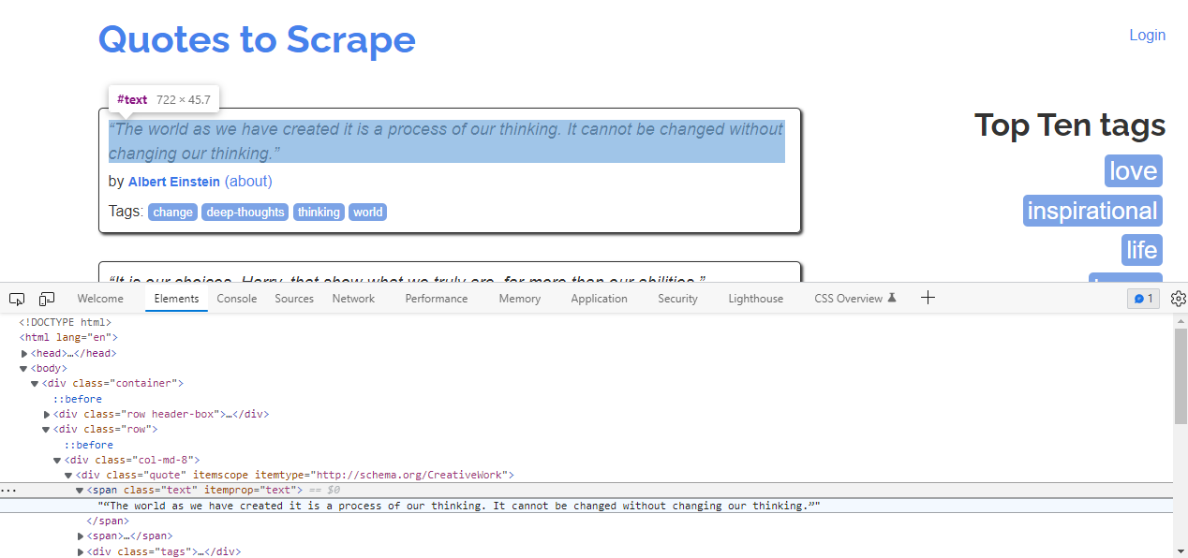The height and width of the screenshot is (558, 1188).
Task: Open the Memory tab
Action: point(520,299)
